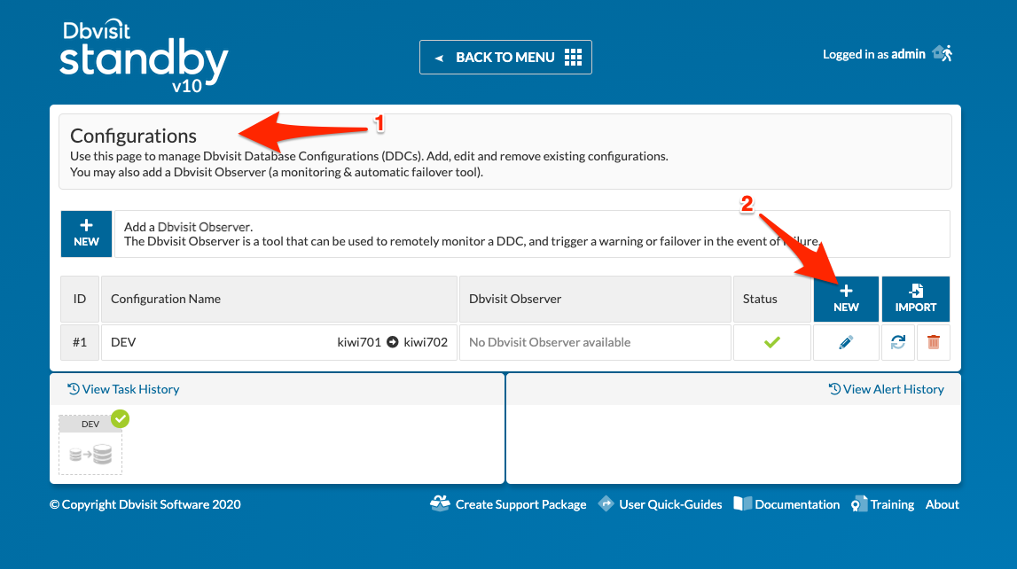Click the 'Logged in as admin' text

click(x=873, y=54)
